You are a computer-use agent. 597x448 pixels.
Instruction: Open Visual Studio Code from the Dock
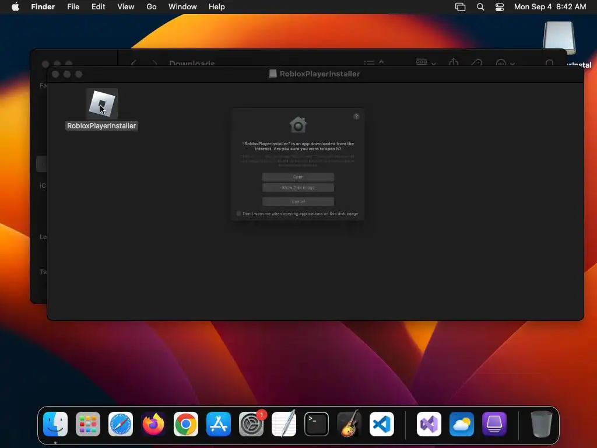pyautogui.click(x=382, y=424)
